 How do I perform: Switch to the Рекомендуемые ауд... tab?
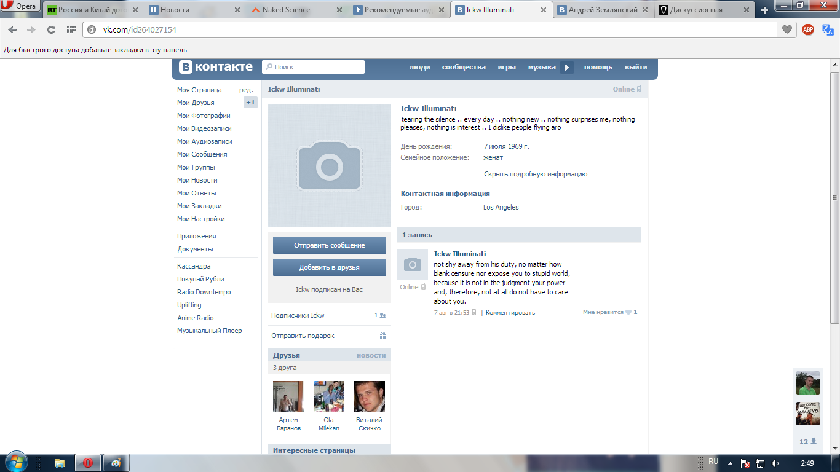[x=400, y=10]
